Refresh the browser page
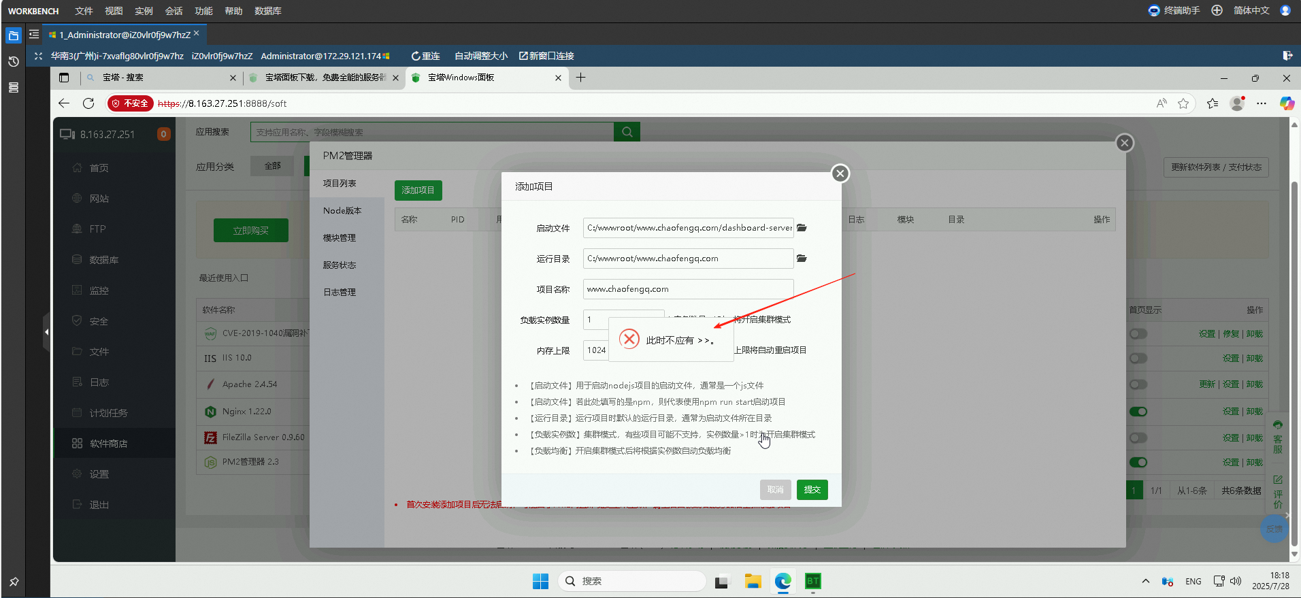Screen dimensions: 1301x598 (88, 103)
